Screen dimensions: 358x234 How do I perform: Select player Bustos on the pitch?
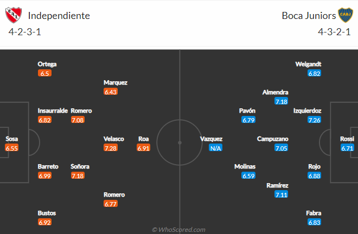pos(47,213)
